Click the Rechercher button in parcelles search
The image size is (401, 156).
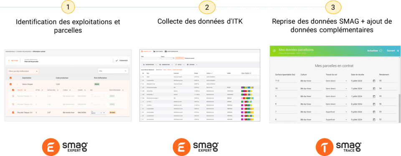point(180,58)
